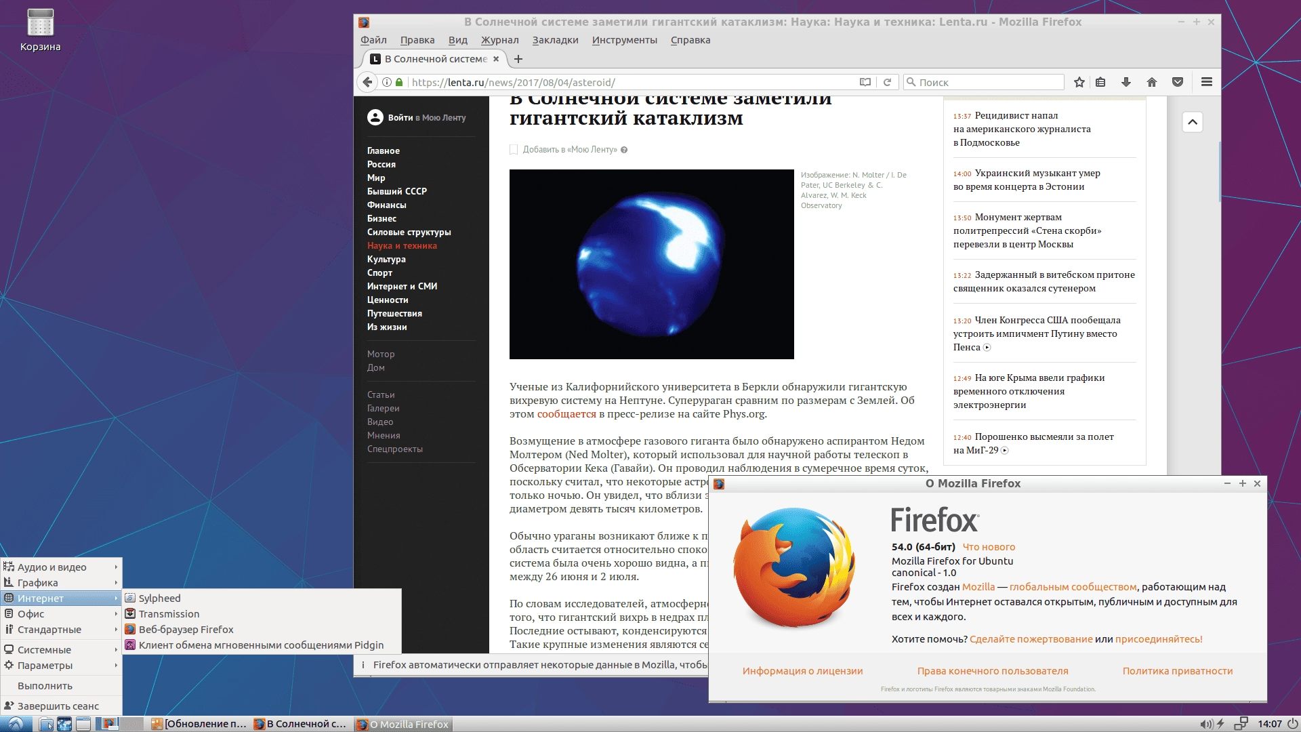The width and height of the screenshot is (1301, 732).
Task: Open the Файл menu in Firefox
Action: [x=373, y=40]
